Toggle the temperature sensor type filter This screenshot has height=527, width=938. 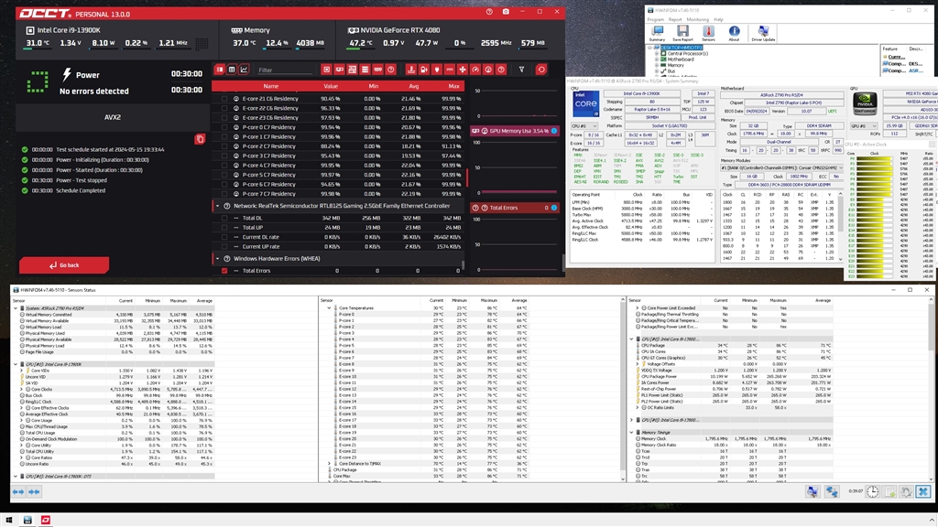click(411, 70)
